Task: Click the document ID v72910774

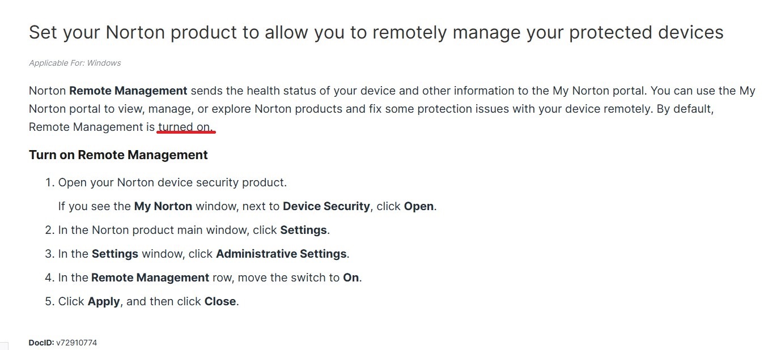Action: pos(77,343)
